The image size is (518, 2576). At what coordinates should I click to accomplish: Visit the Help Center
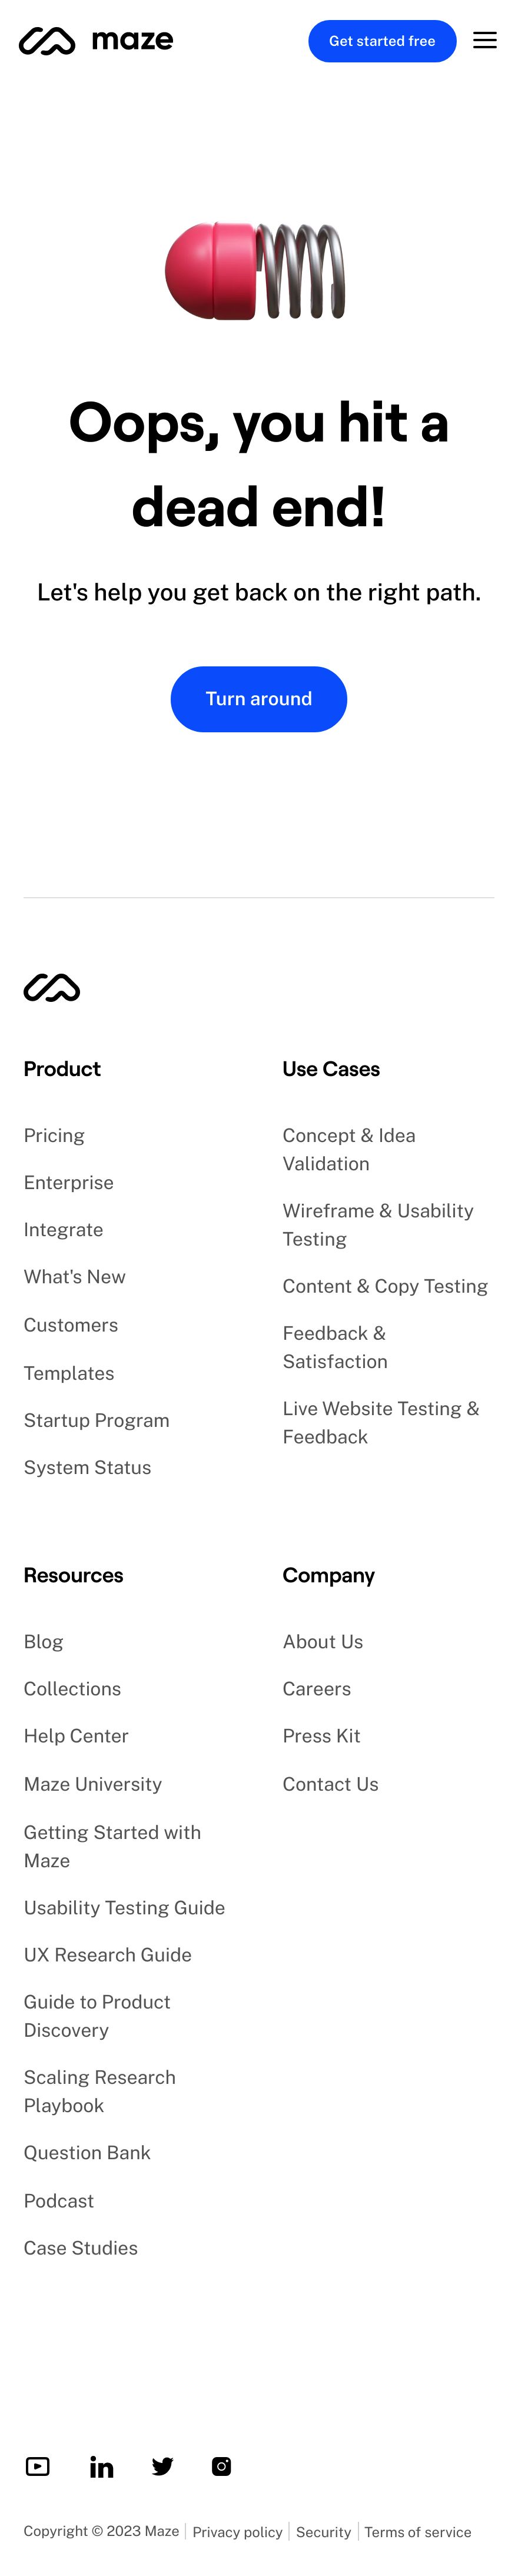76,1736
